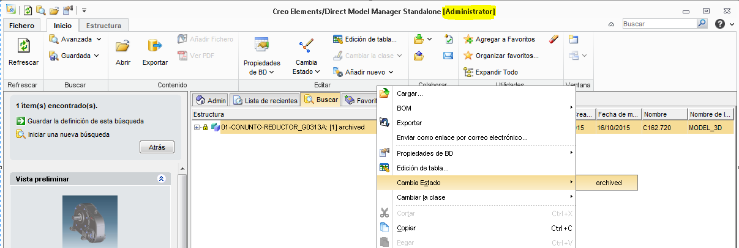Switch to the Fichero ribbon tab
The height and width of the screenshot is (248, 739).
tap(21, 26)
